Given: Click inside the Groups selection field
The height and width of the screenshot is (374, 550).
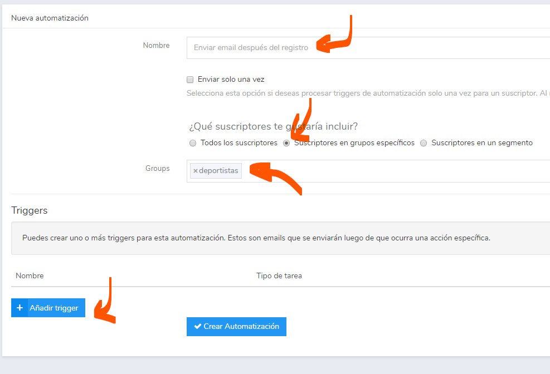Looking at the screenshot, I should click(368, 171).
